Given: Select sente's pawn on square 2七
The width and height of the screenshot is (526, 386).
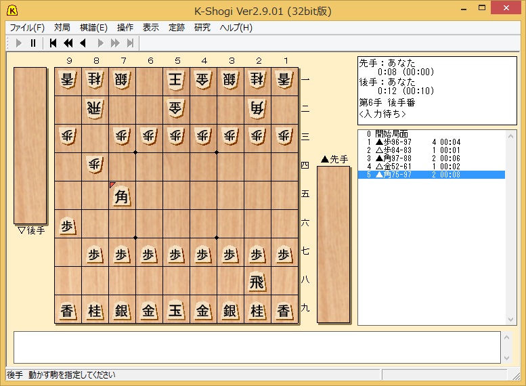Looking at the screenshot, I should [x=258, y=253].
